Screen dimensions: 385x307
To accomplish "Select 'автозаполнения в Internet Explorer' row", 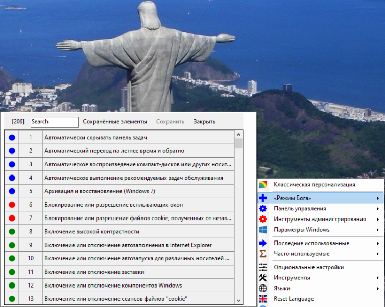I will coord(119,245).
